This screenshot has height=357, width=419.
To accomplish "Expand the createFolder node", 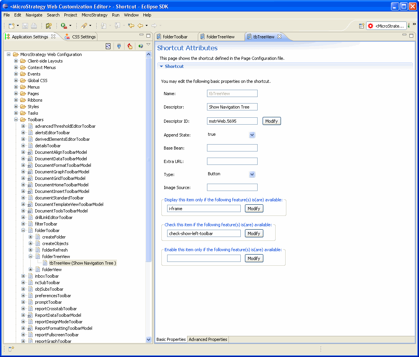I will 30,237.
